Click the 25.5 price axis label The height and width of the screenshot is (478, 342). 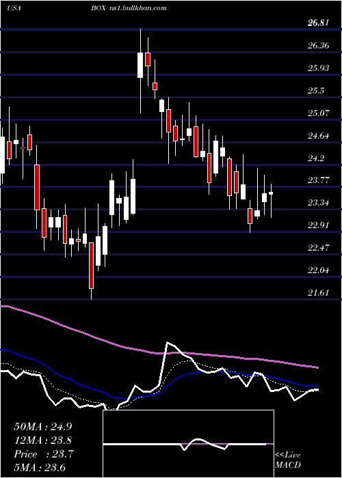coord(317,91)
